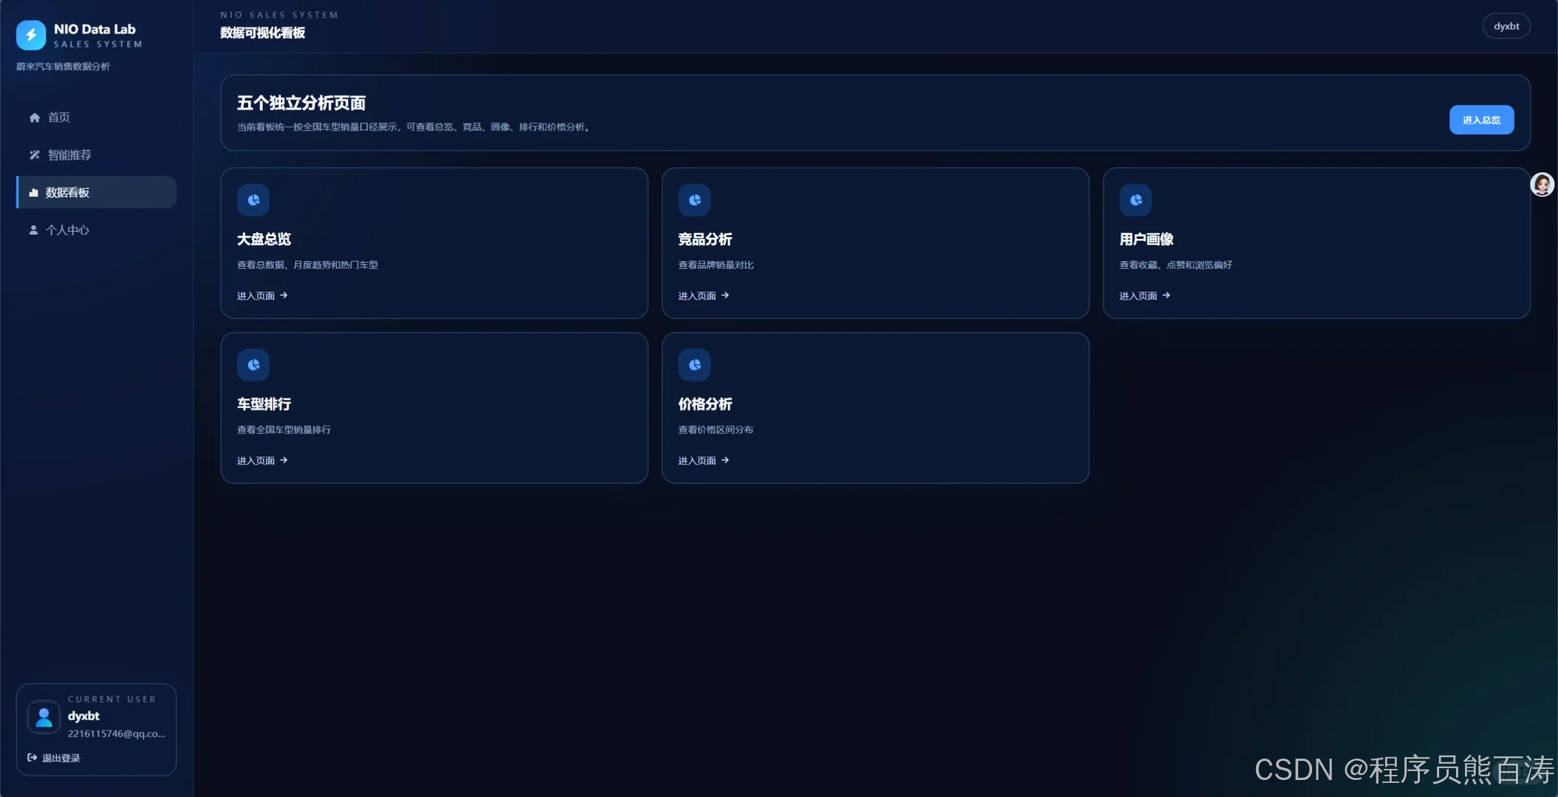Click the pie chart icon on 竞品分析 card
The height and width of the screenshot is (797, 1558).
point(695,200)
